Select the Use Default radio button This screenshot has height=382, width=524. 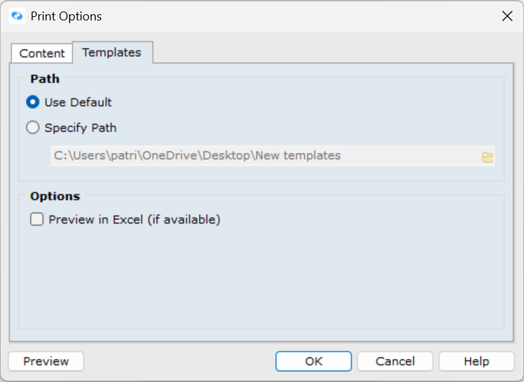point(33,103)
